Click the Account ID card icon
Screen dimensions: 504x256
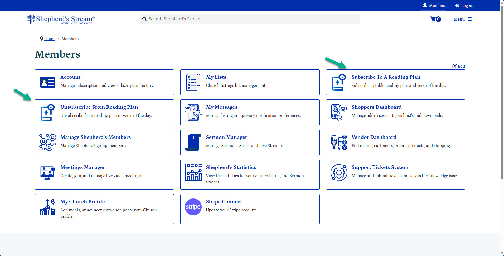point(48,82)
